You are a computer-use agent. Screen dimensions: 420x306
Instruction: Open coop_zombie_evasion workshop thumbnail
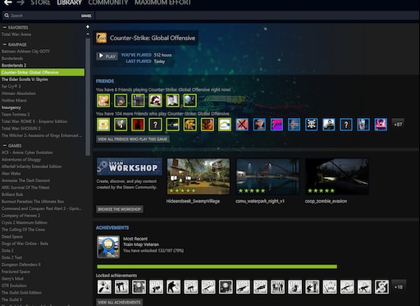[337, 176]
